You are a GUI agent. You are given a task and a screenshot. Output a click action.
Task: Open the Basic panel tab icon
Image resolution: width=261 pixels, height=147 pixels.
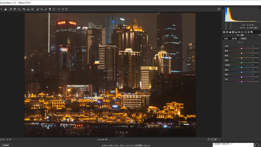[x=224, y=32]
